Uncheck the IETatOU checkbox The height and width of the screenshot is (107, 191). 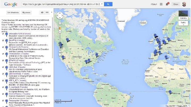(x=3, y=61)
